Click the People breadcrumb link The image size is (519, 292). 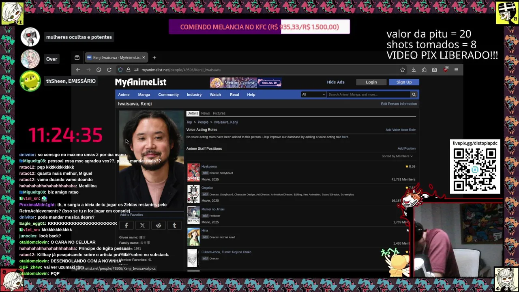203,122
